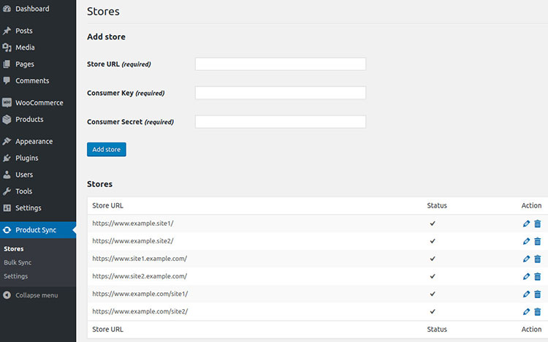Image resolution: width=548 pixels, height=342 pixels.
Task: Open Product Sync Settings submenu item
Action: tap(16, 276)
